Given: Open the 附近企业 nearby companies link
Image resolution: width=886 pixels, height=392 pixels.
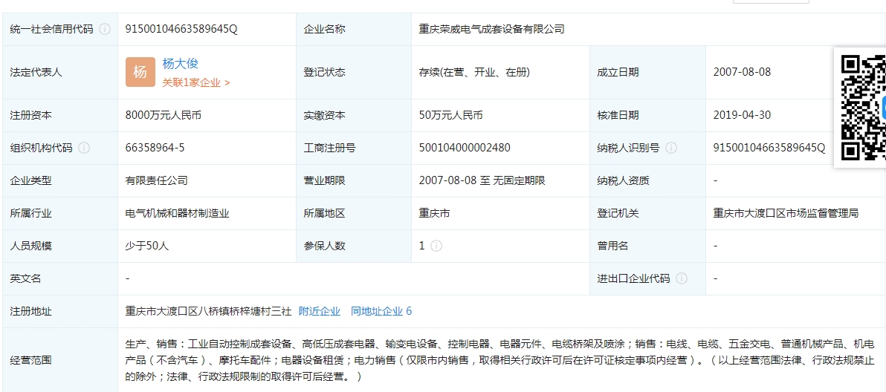Looking at the screenshot, I should [320, 311].
